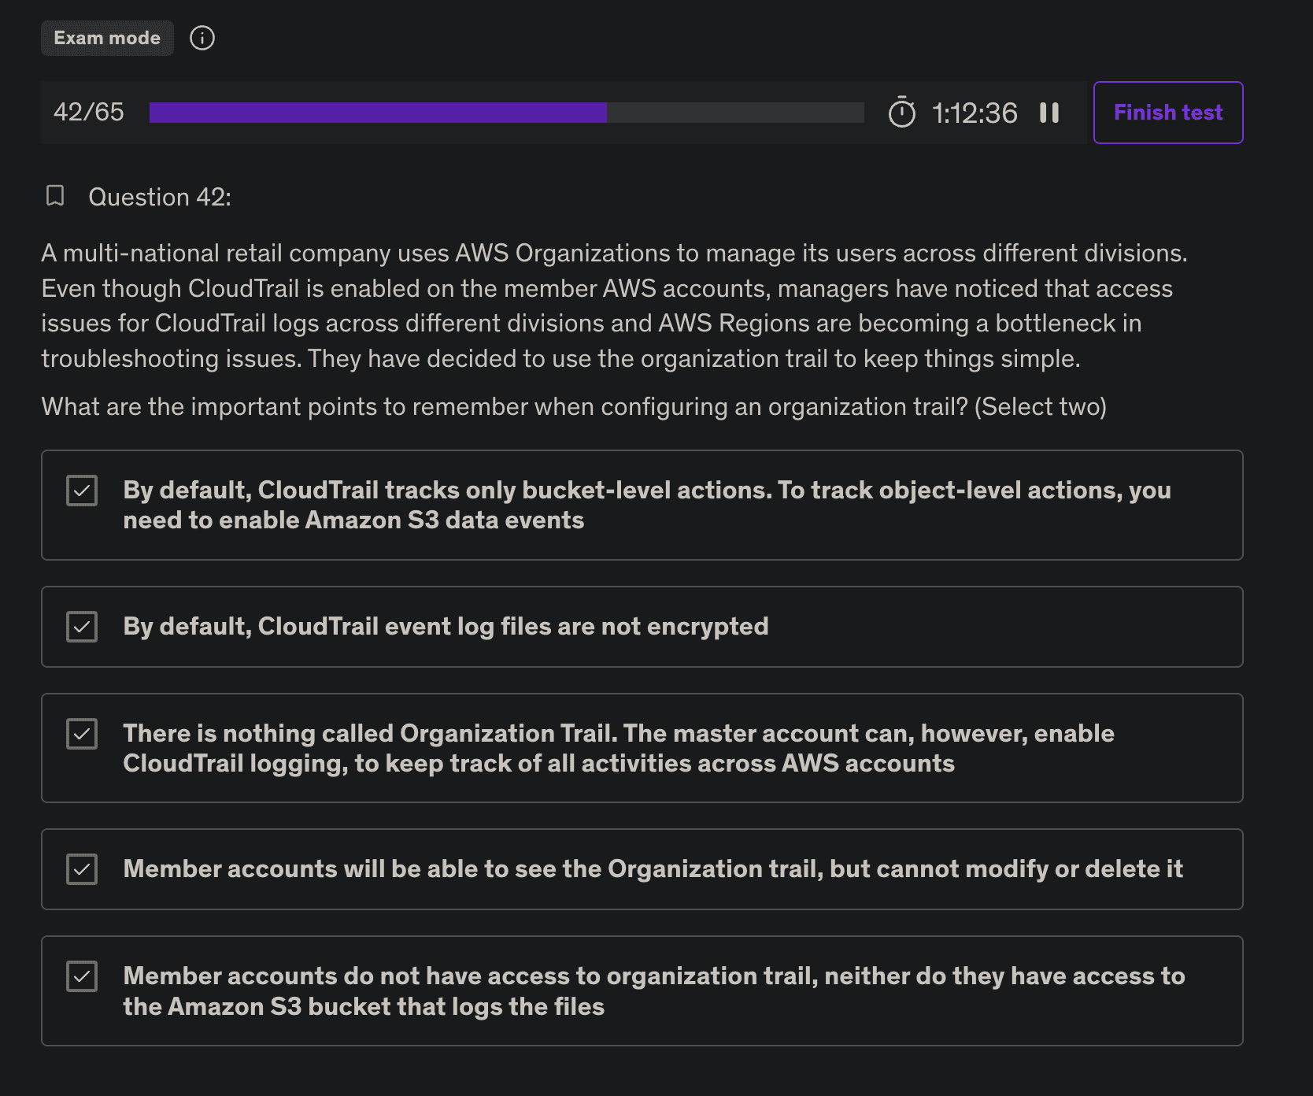This screenshot has width=1313, height=1096.
Task: Toggle checkbox for 'nothing called Organization Trail'
Action: point(82,734)
